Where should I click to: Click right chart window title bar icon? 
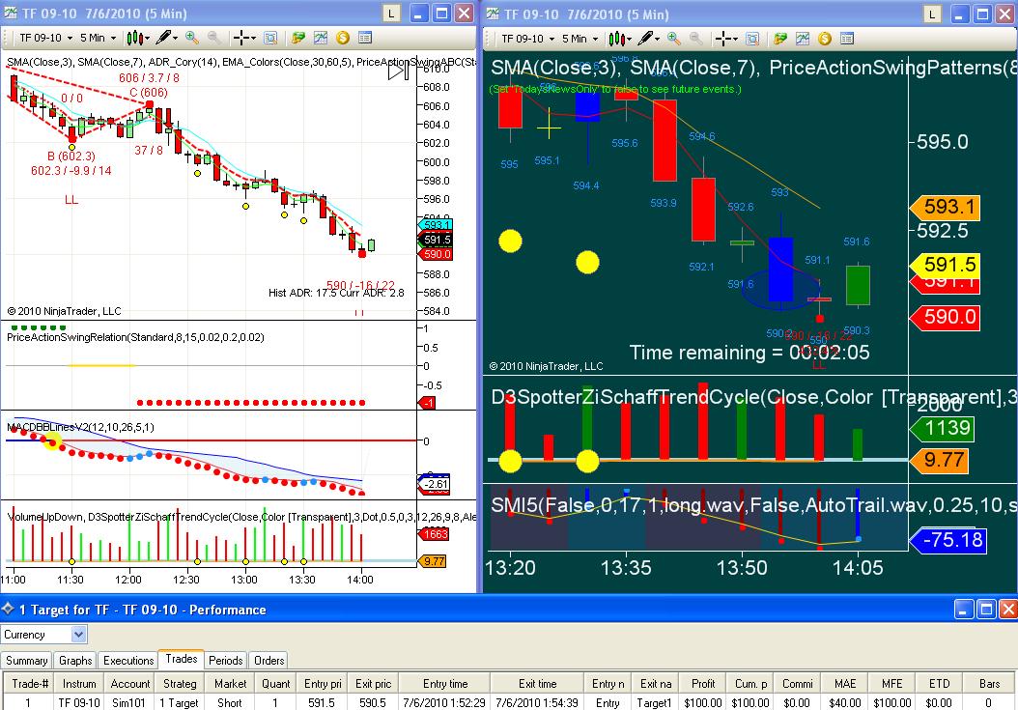pos(494,14)
